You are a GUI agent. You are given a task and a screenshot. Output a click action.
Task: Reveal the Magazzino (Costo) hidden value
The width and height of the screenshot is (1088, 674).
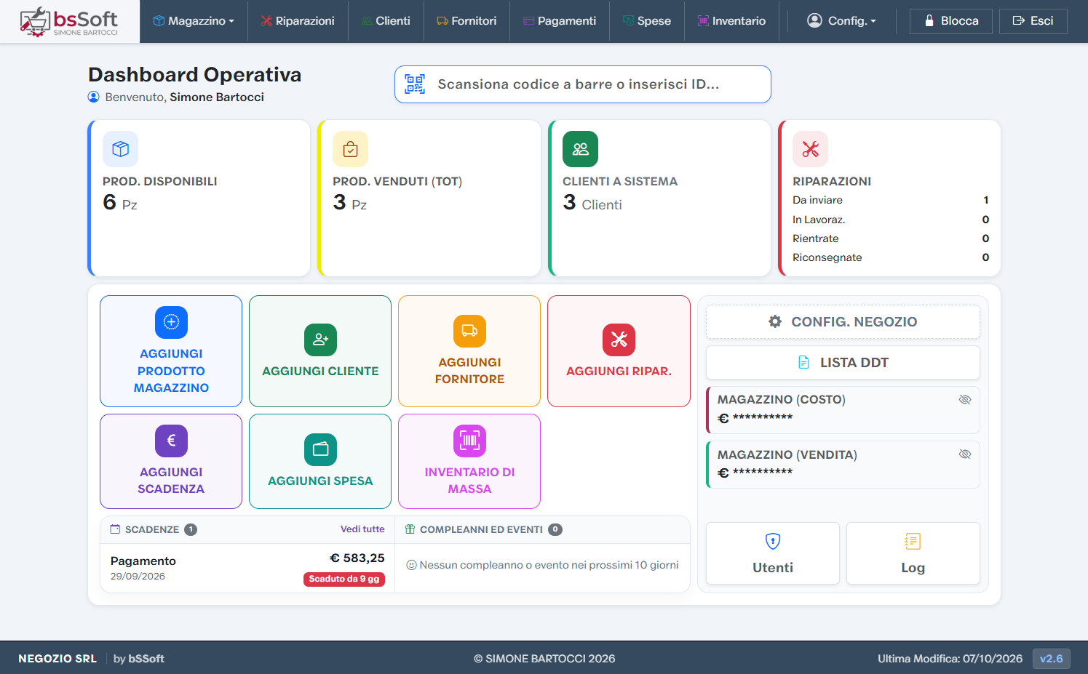965,400
